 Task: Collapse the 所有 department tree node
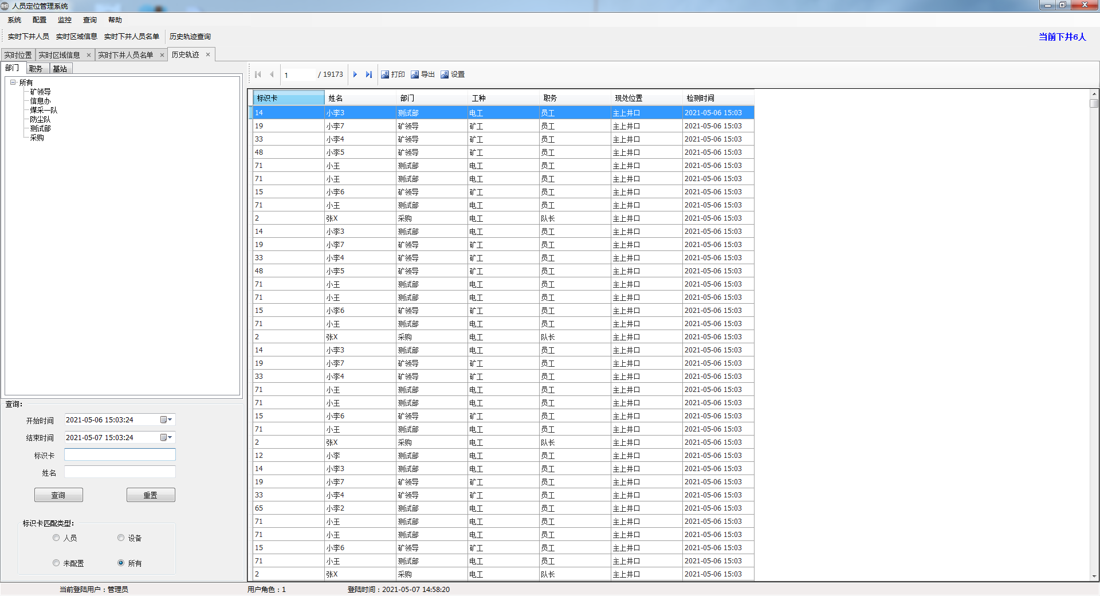pyautogui.click(x=13, y=83)
